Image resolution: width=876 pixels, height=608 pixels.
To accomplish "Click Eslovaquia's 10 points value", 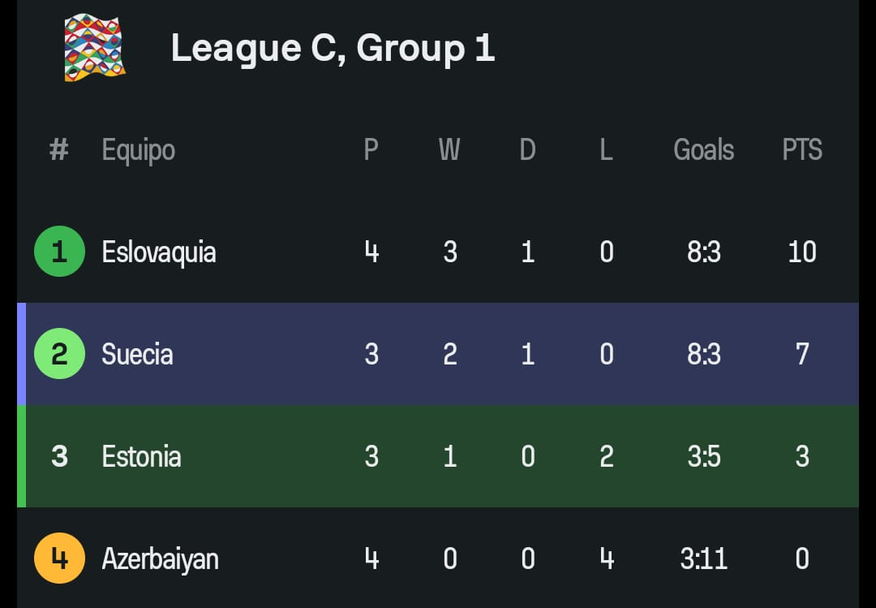I will 802,252.
